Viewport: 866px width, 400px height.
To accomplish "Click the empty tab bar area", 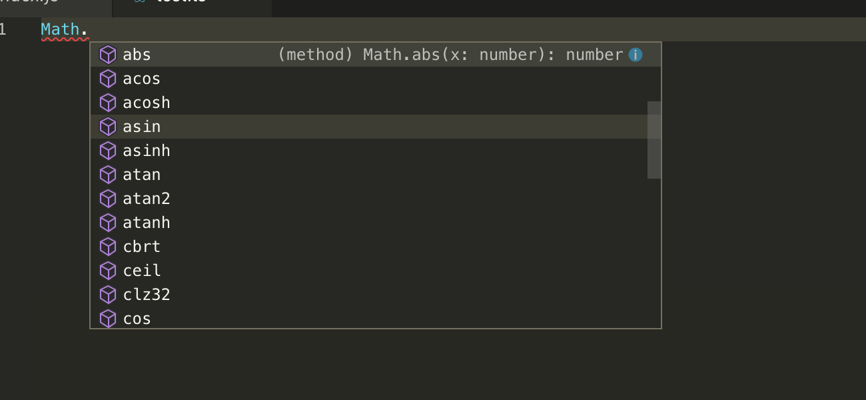I will coord(566,7).
